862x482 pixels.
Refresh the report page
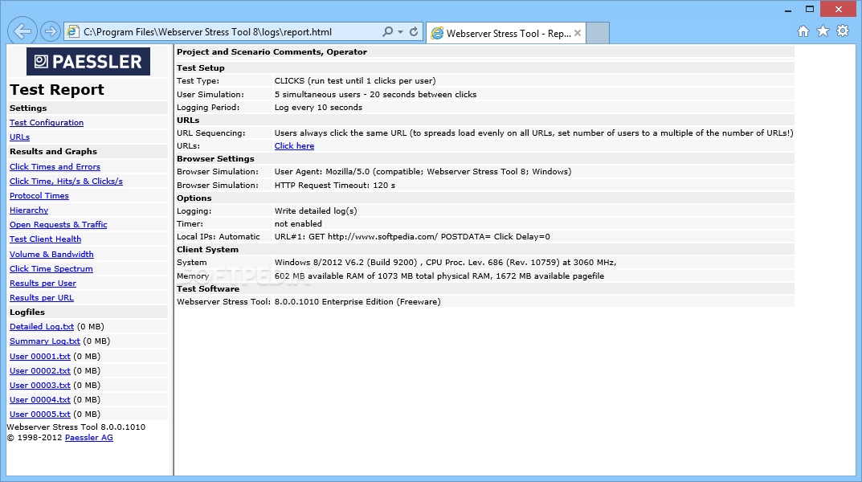coord(414,32)
